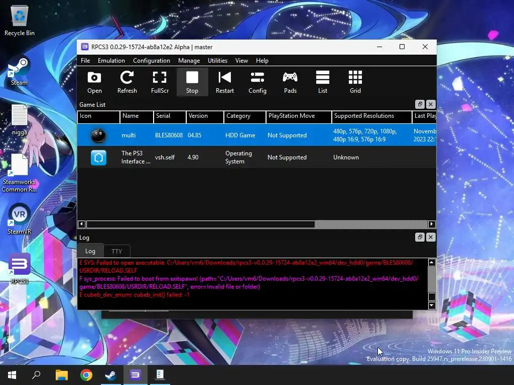This screenshot has width=514, height=385.
Task: Switch game list to List view
Action: click(x=323, y=82)
